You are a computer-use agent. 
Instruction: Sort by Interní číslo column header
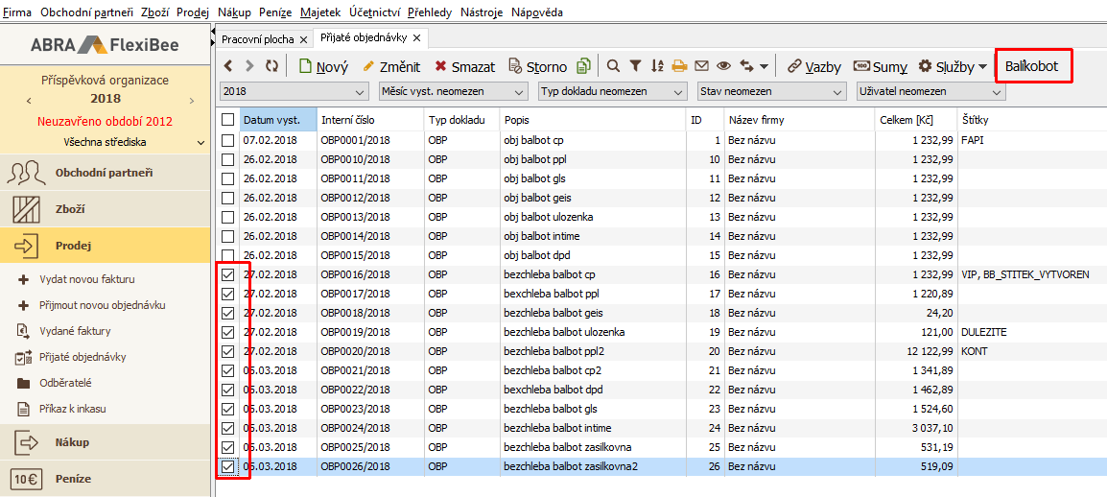[370, 120]
